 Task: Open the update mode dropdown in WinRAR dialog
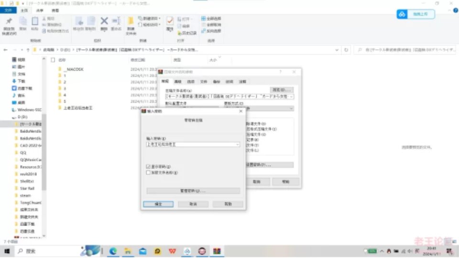point(291,108)
